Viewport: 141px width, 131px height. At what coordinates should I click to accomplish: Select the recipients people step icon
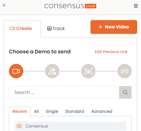pyautogui.click(x=52, y=71)
